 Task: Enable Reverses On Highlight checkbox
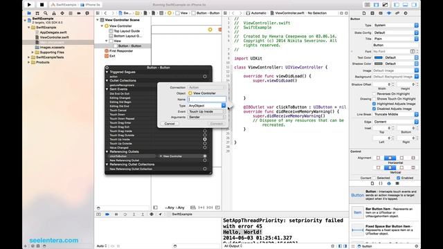pos(374,94)
